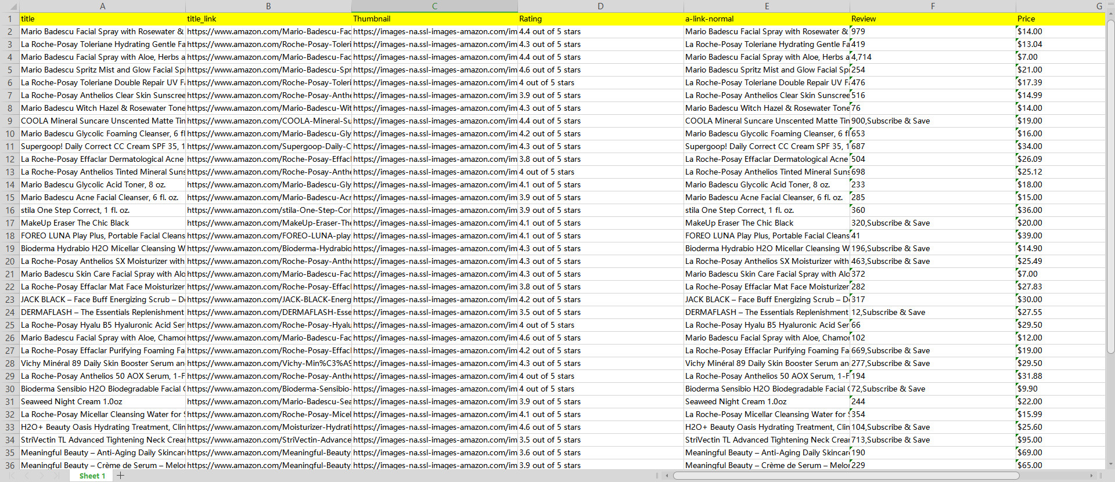Viewport: 1115px width, 482px height.
Task: Select row 36 header
Action: [9, 465]
